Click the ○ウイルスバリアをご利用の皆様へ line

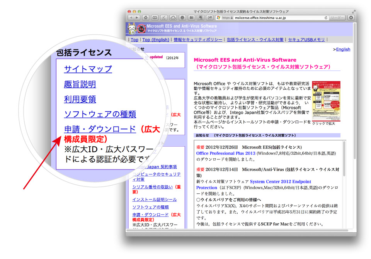[228, 200]
